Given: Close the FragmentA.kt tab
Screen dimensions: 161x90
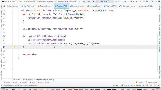Looking at the screenshot, I should pyautogui.click(x=68, y=6).
